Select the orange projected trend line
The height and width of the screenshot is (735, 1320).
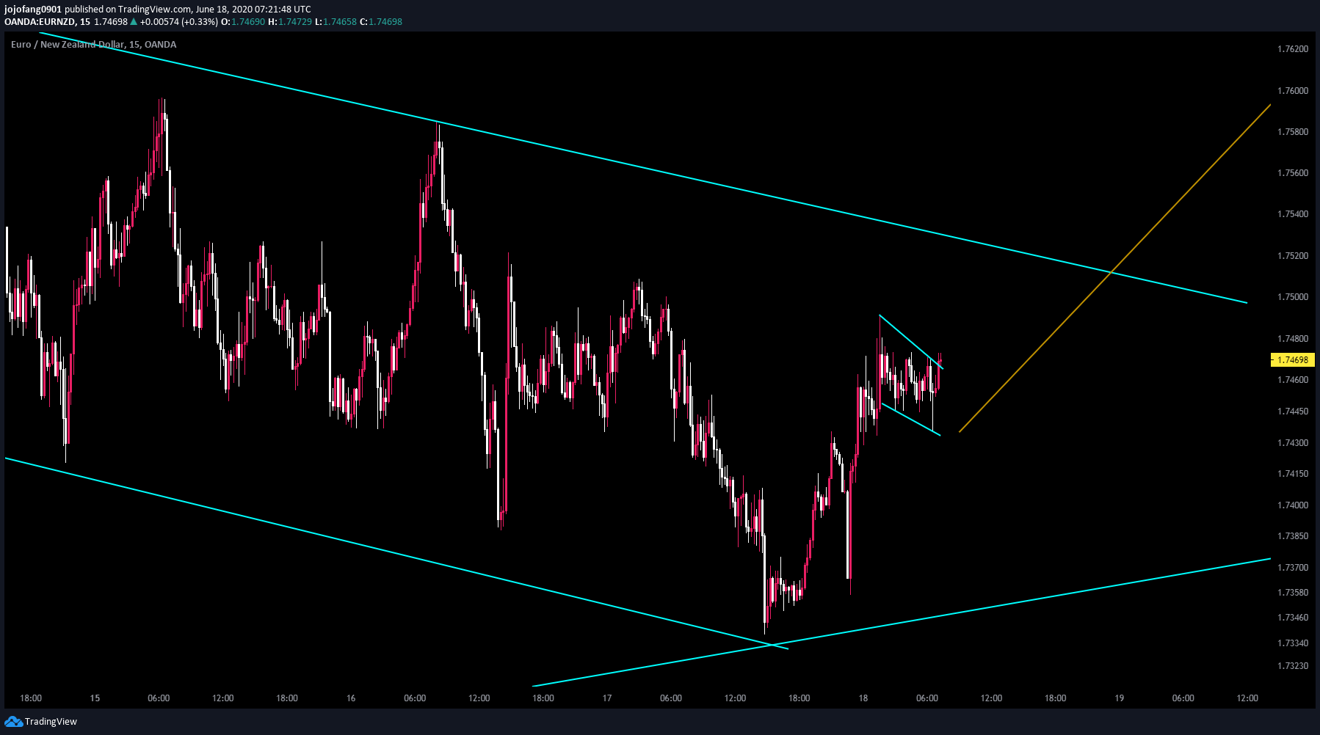(x=1114, y=268)
